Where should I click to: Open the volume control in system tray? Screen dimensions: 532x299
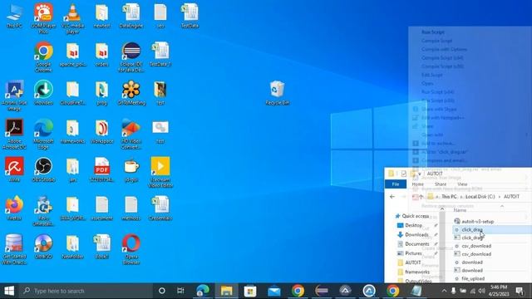(482, 291)
